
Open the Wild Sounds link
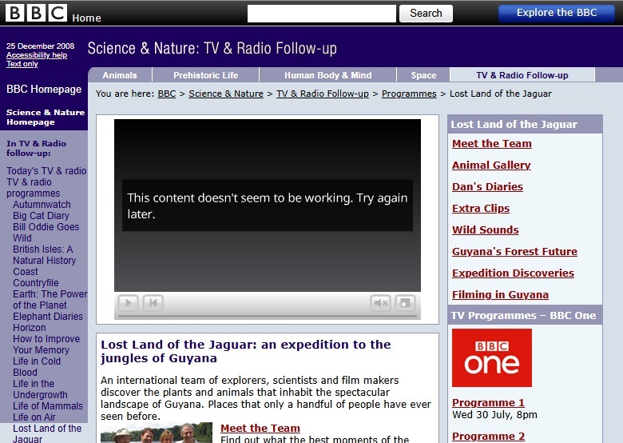485,229
